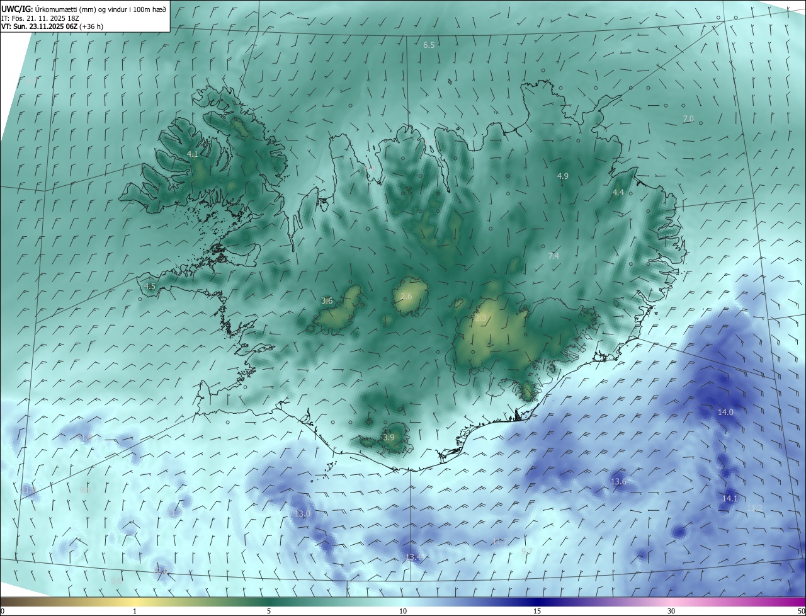Click the 7.0 value label on the map
The height and width of the screenshot is (616, 806).
point(688,118)
